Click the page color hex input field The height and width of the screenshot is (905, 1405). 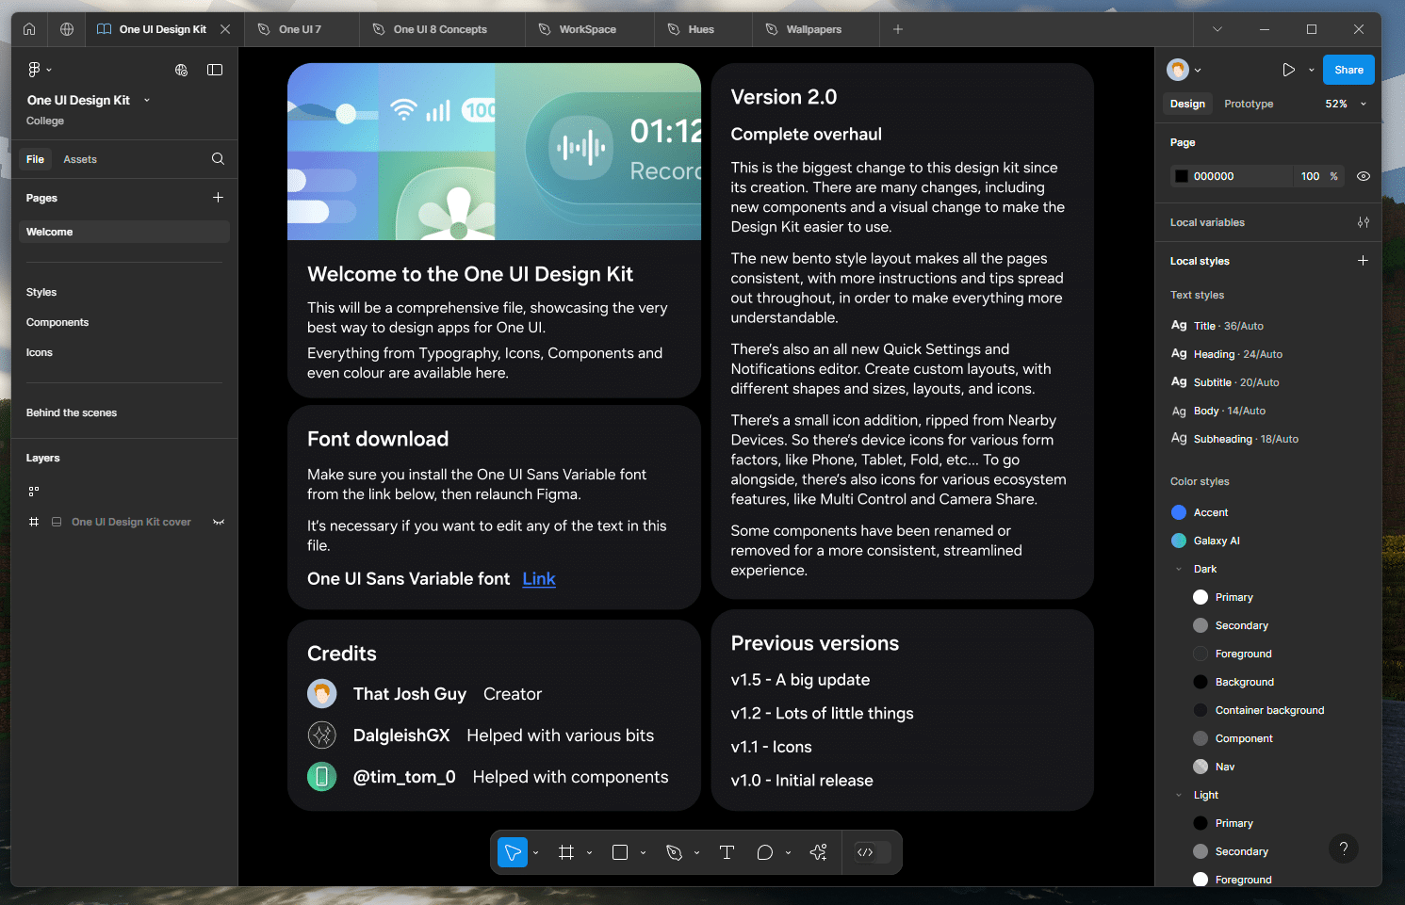tap(1239, 176)
